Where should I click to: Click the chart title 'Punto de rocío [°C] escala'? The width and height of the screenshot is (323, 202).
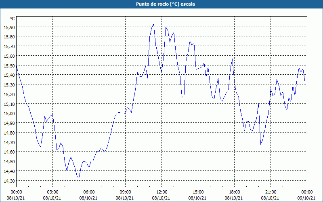(166, 4)
